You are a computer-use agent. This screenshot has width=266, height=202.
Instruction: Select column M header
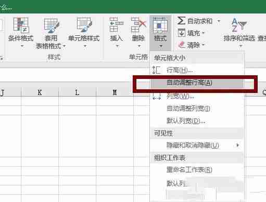pyautogui.click(x=115, y=92)
